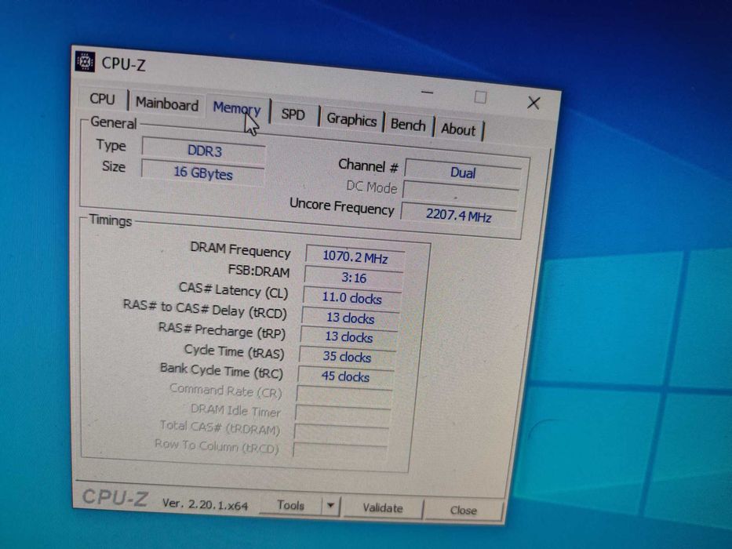Go to the About tab

pyautogui.click(x=458, y=129)
